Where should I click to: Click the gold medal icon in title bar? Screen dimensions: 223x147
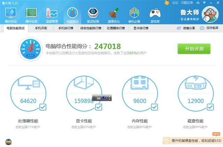[x=167, y=2]
